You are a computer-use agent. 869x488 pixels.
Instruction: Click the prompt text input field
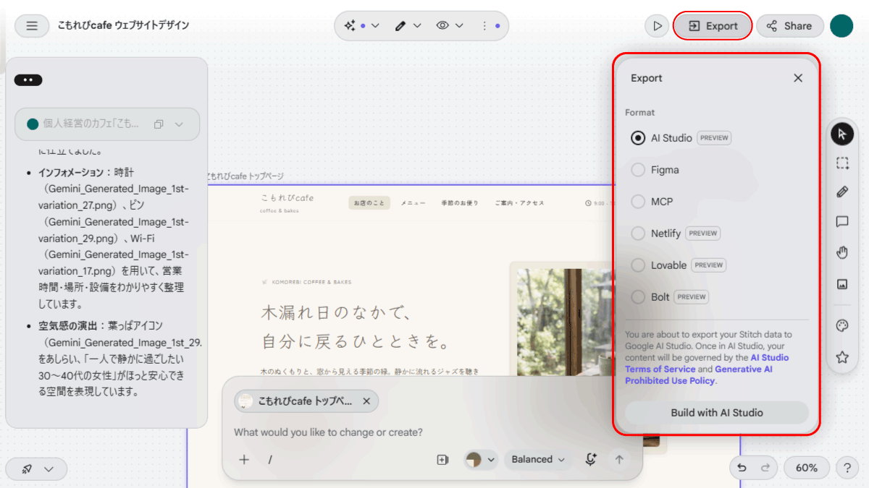[432, 432]
